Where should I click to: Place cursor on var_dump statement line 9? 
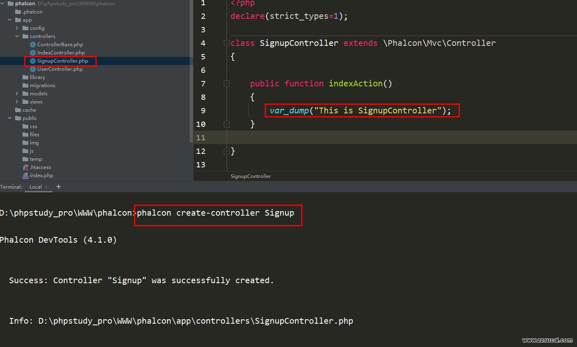pos(360,110)
